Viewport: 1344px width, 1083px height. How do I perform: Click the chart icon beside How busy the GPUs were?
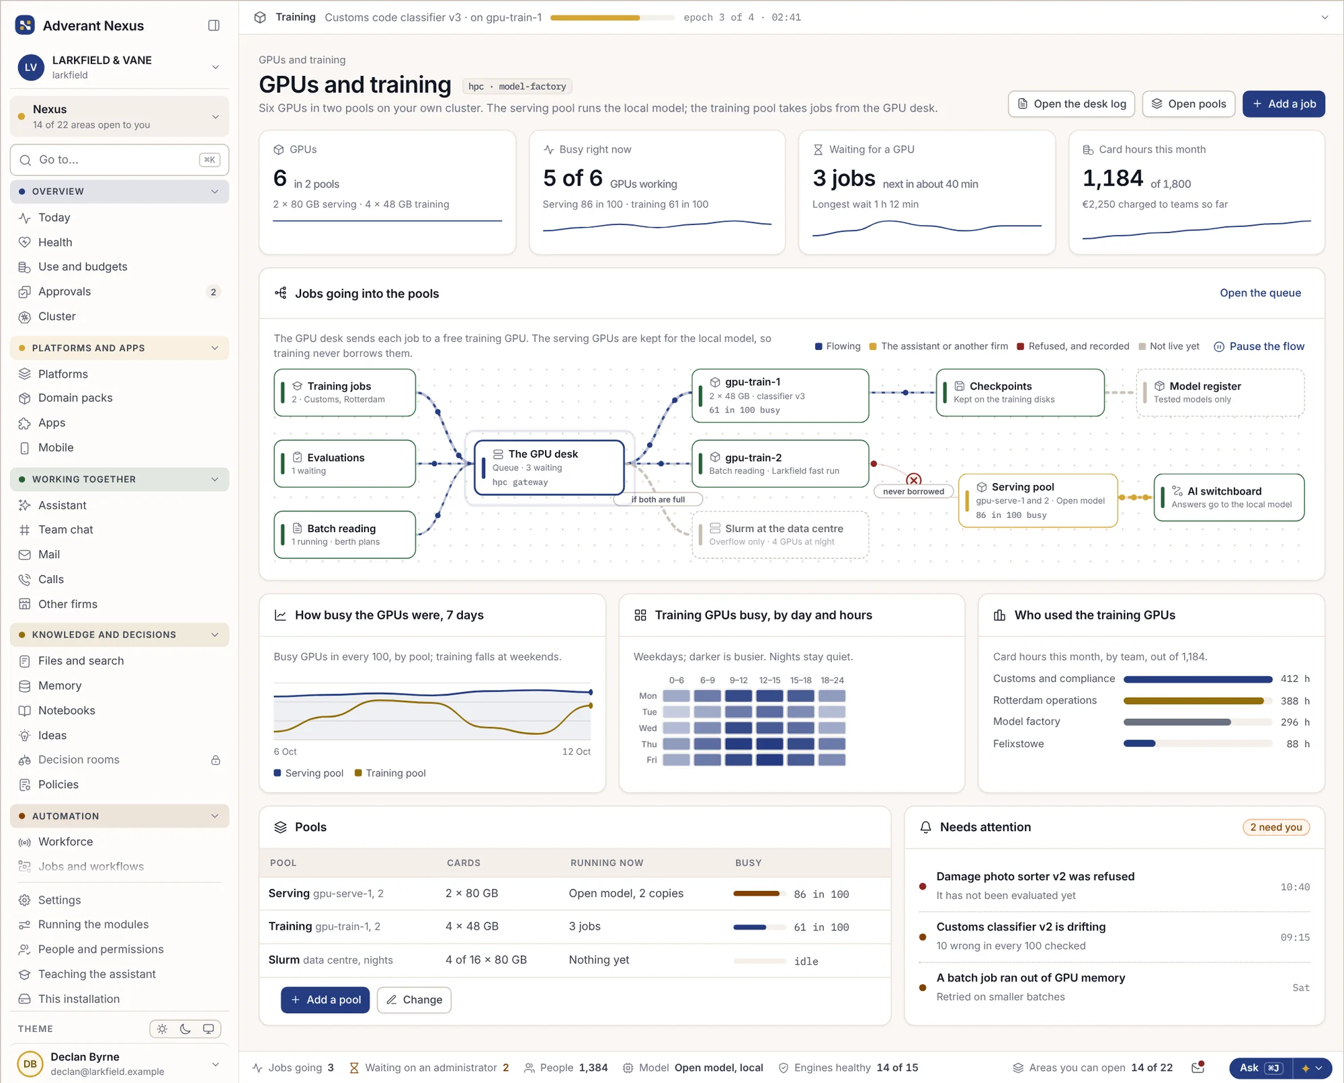click(280, 615)
